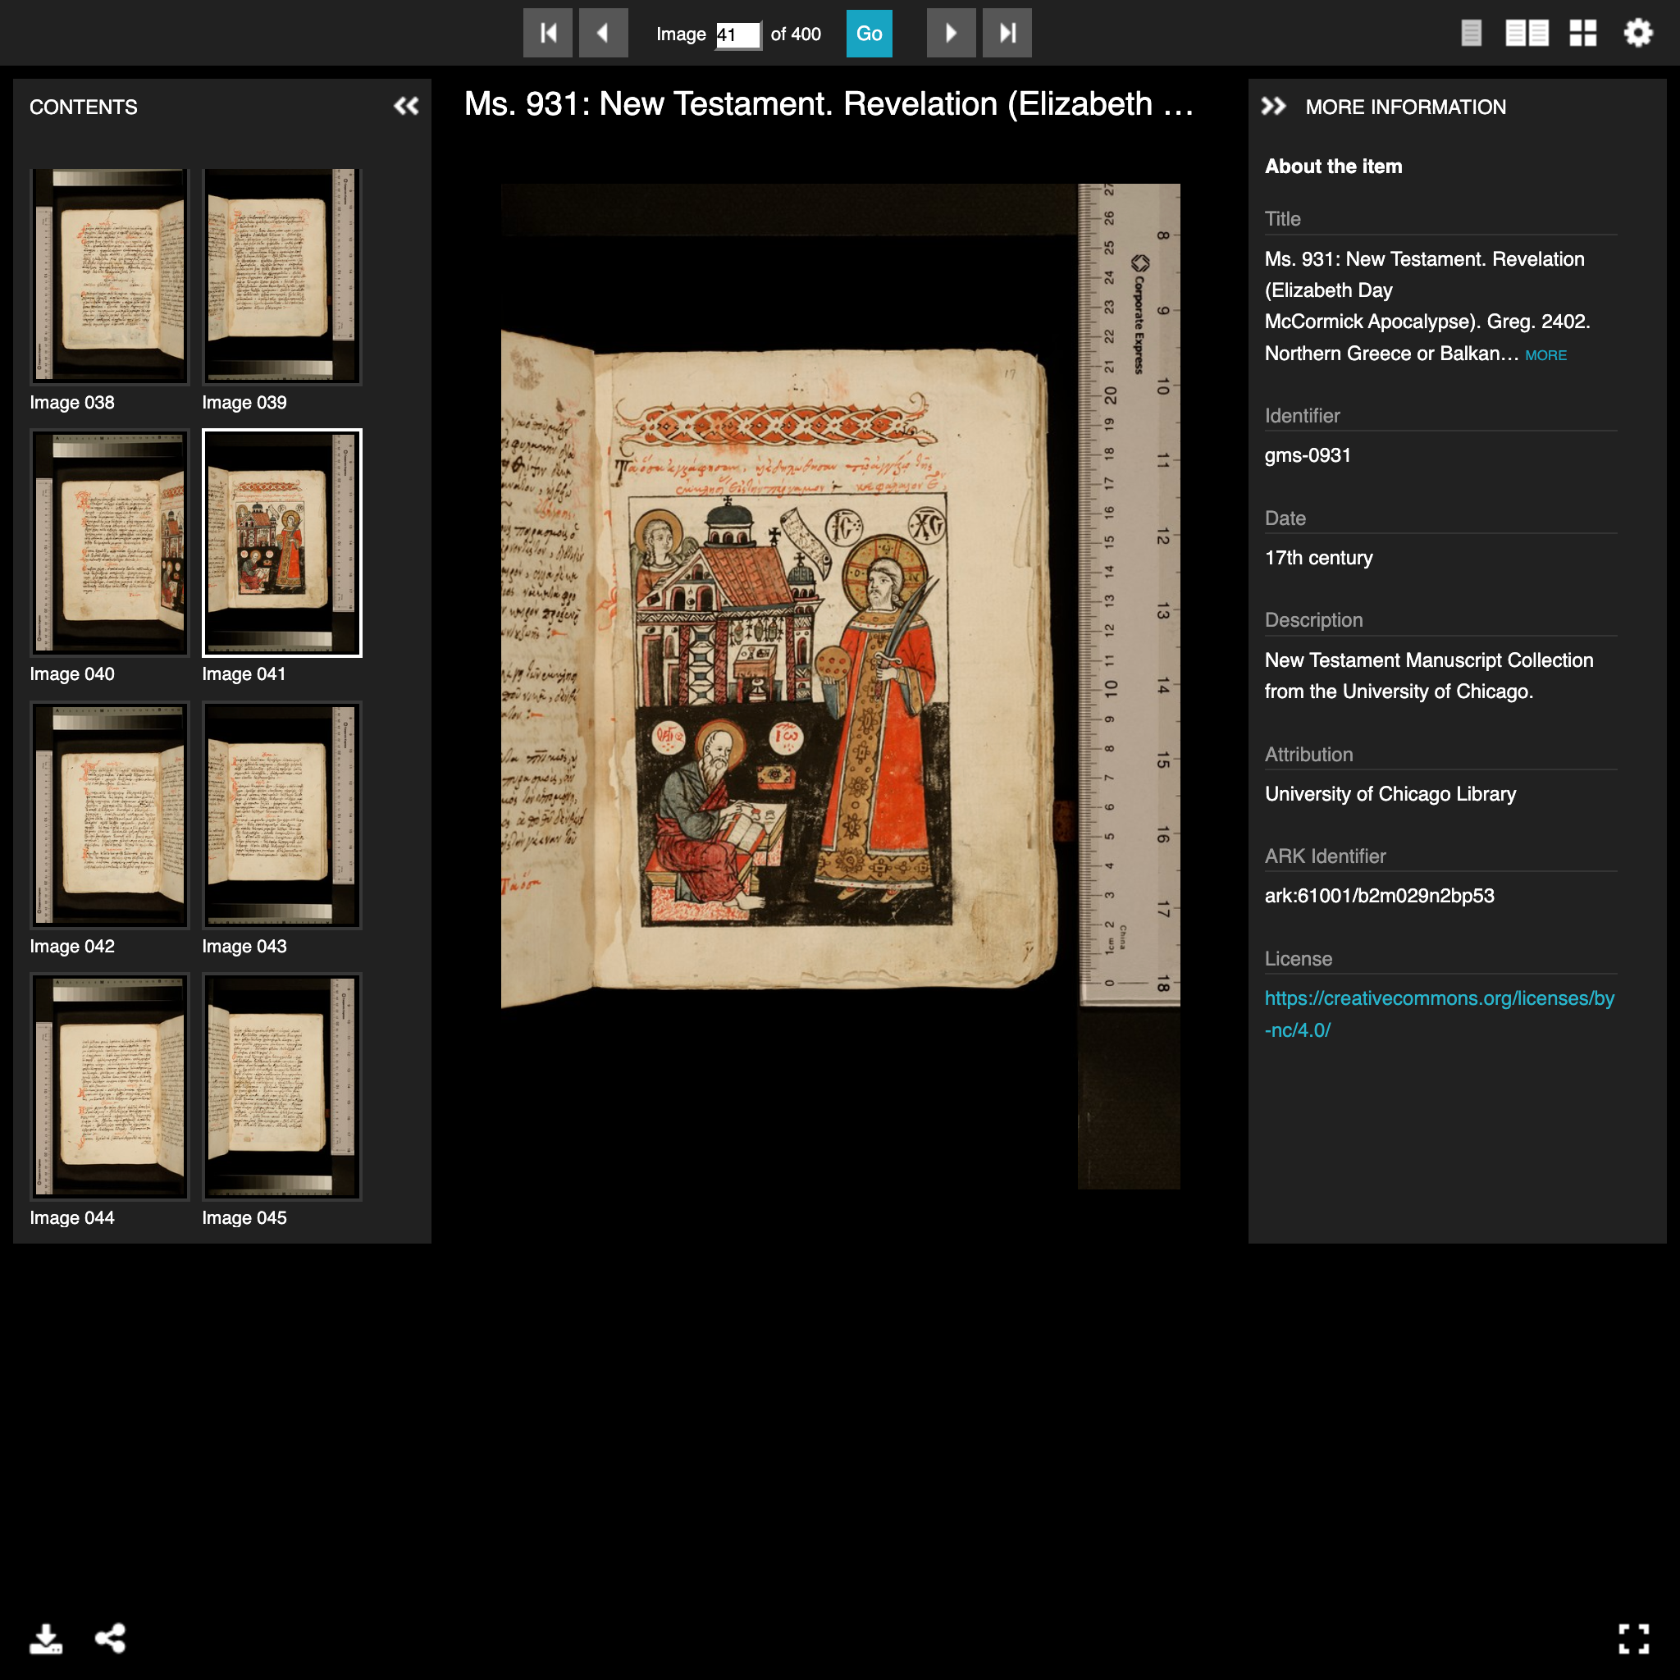Collapse the Contents panel
Screen dimensions: 1680x1680
pyautogui.click(x=406, y=106)
